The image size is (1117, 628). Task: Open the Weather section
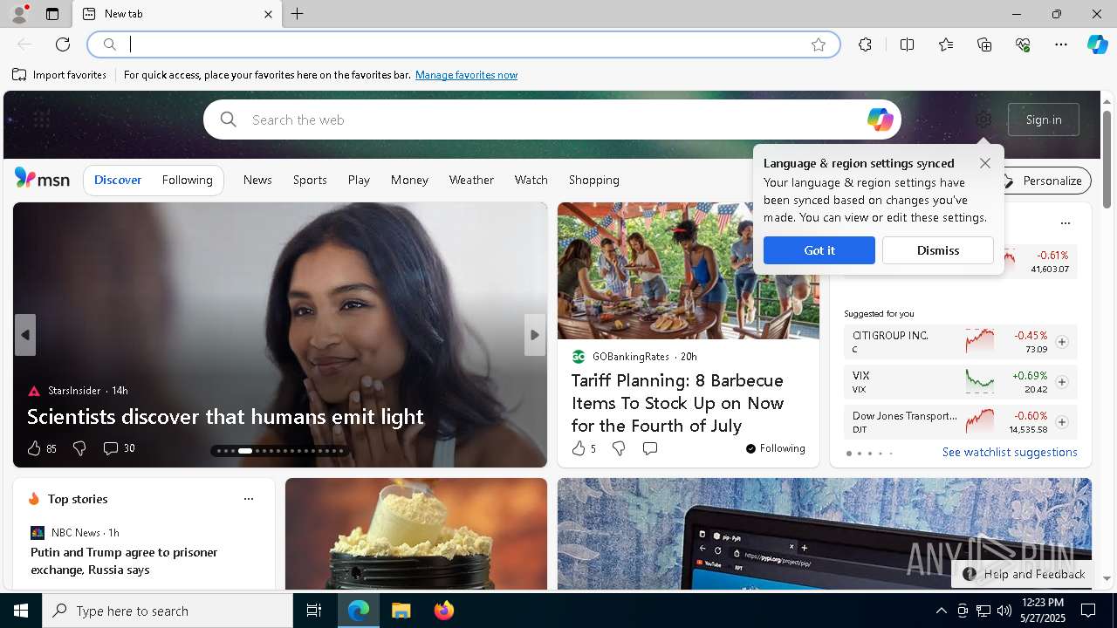pos(471,180)
